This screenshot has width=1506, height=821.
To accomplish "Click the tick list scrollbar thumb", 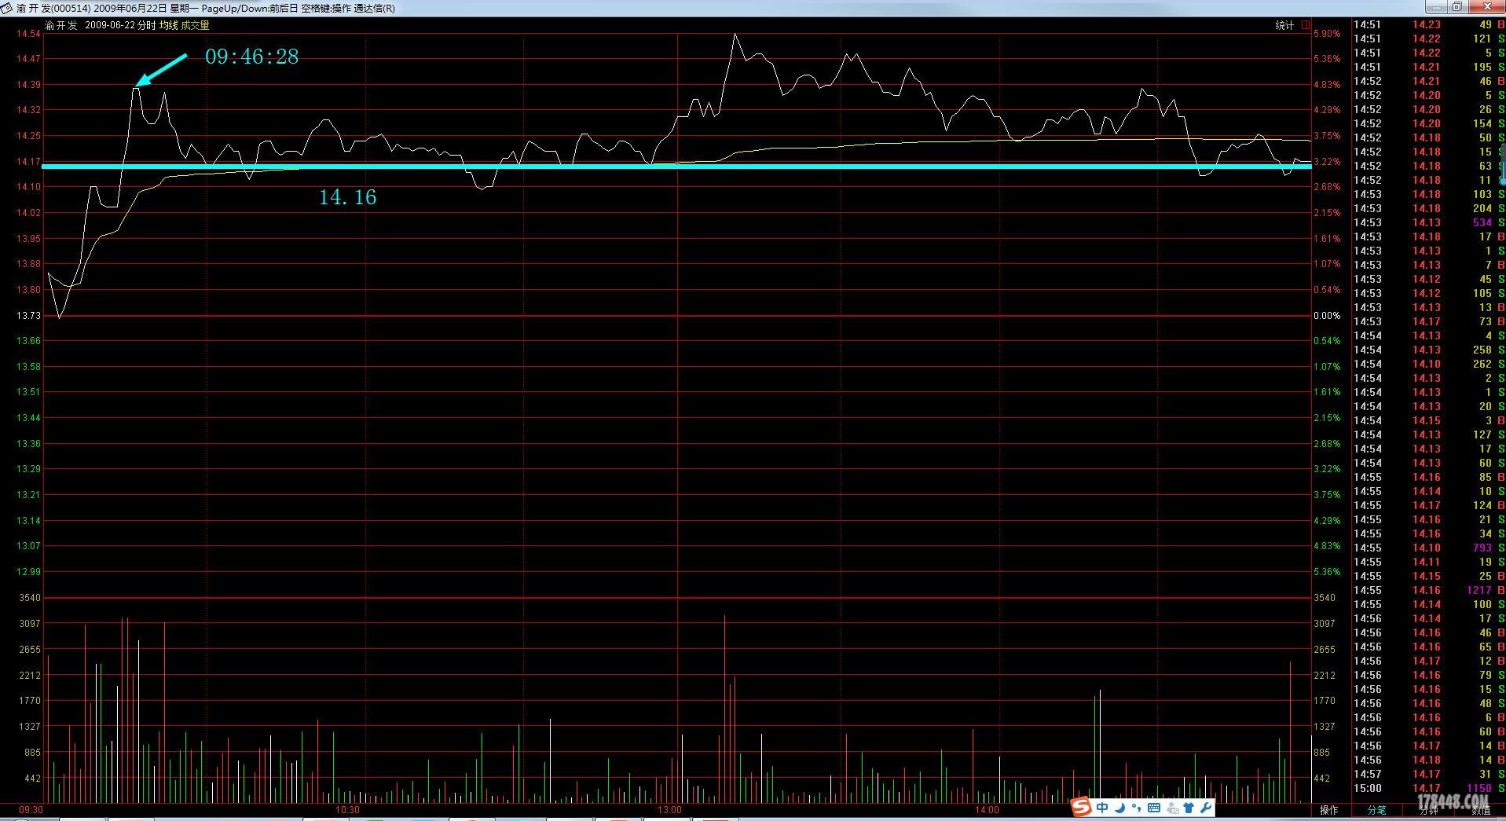I will pyautogui.click(x=1503, y=163).
